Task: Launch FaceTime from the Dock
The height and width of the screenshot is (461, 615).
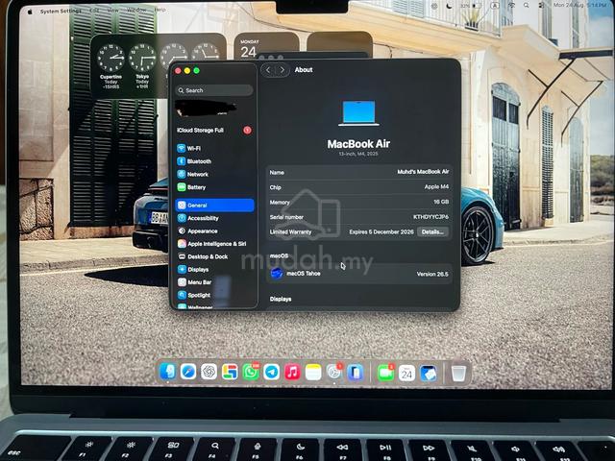Action: 385,373
